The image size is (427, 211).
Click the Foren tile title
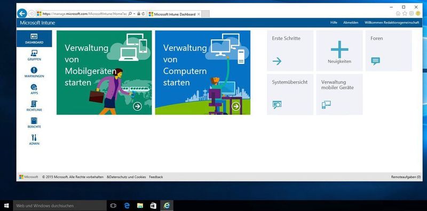[x=377, y=38]
